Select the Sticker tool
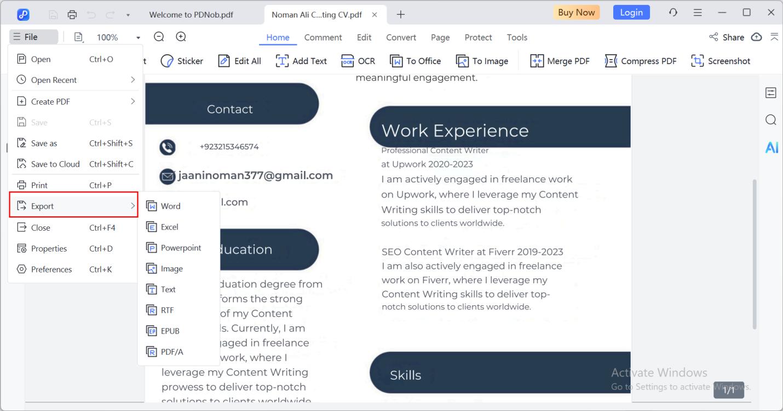 [x=182, y=61]
